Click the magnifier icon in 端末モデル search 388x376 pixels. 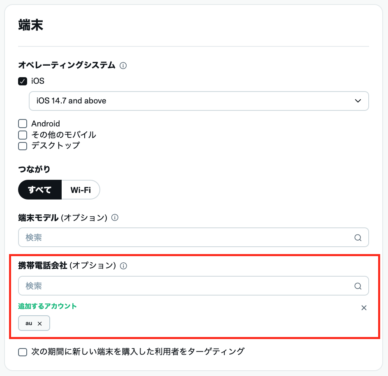pyautogui.click(x=358, y=238)
